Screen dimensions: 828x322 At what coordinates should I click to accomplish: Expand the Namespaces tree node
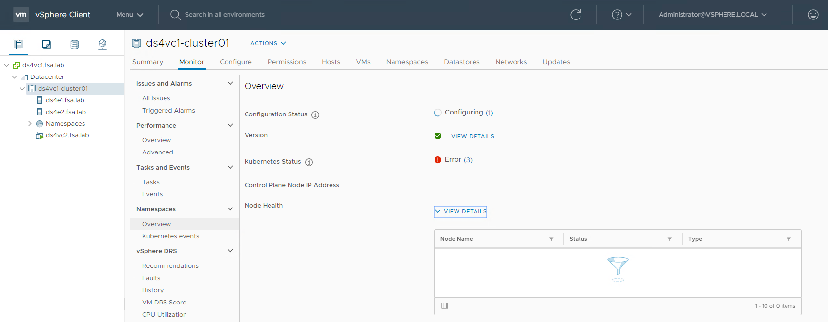[30, 124]
